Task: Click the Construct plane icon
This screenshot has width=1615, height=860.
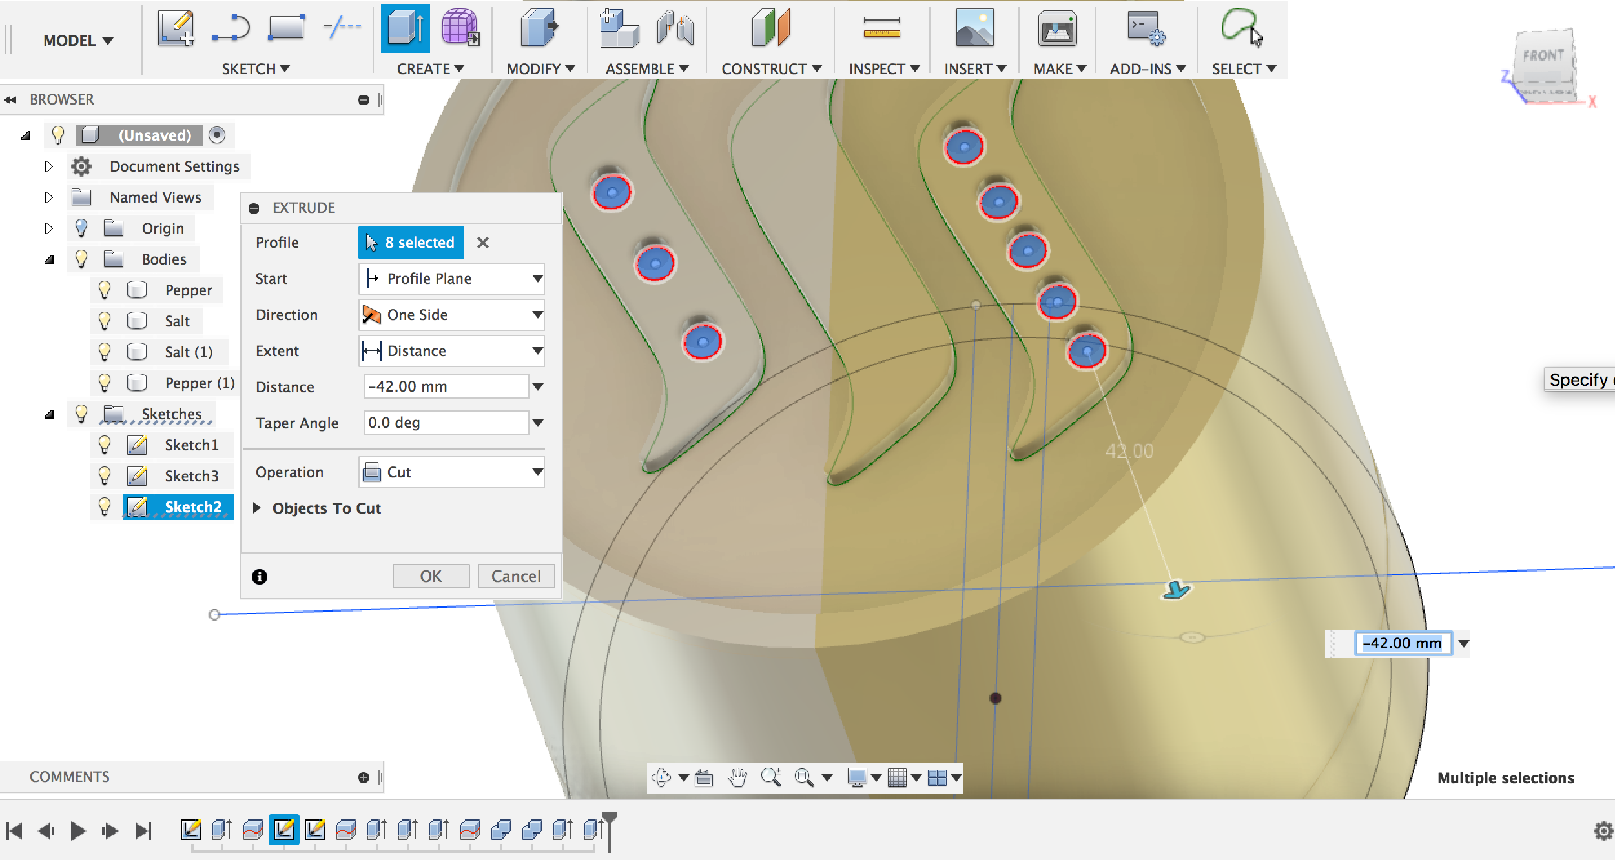Action: point(771,28)
